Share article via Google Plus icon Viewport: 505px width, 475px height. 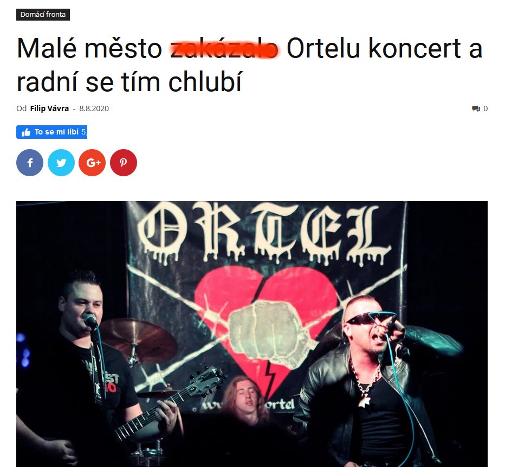point(93,163)
